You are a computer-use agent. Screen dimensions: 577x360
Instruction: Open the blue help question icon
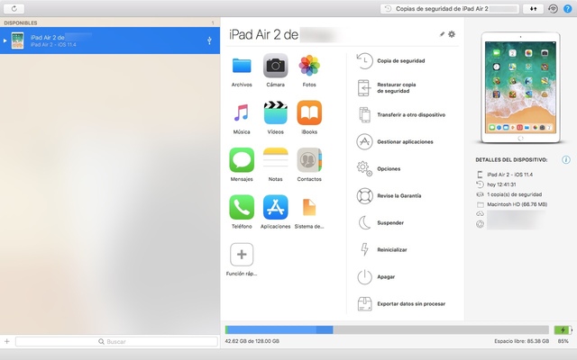567,9
